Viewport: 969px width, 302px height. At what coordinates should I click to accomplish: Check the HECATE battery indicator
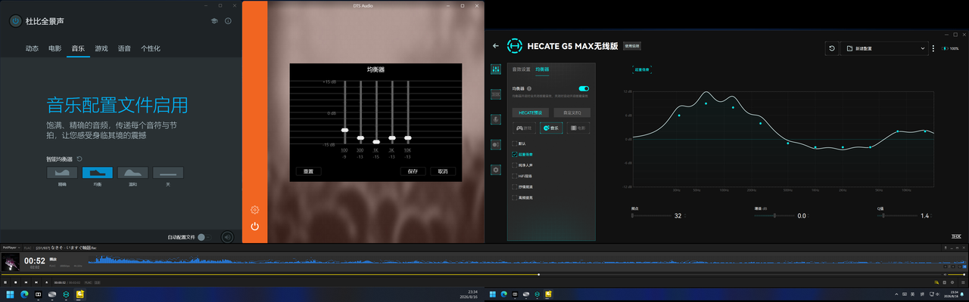(951, 48)
